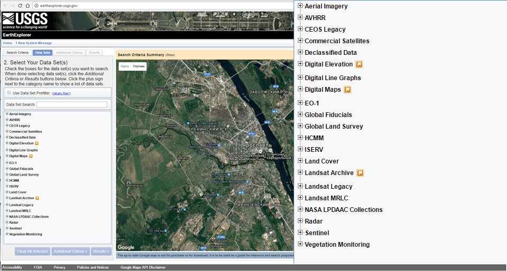Select the Data Sets tab
Viewport: 507px width, 271px height.
point(42,53)
